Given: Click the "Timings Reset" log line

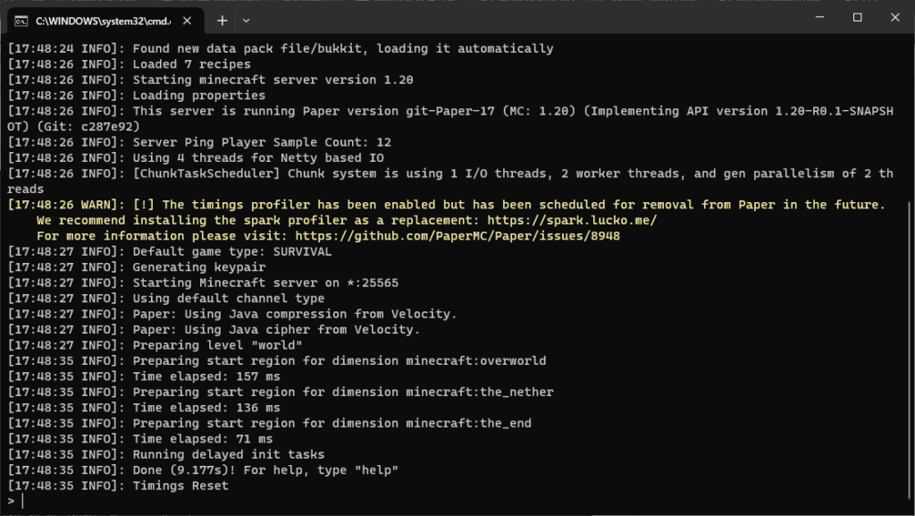Looking at the screenshot, I should tap(118, 486).
